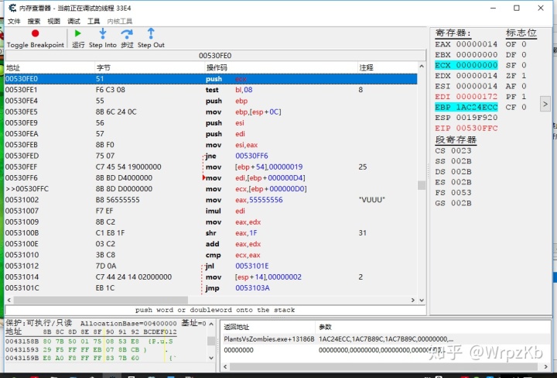Select row 00530FE5 mov ebp,[esp+0C]

211,112
